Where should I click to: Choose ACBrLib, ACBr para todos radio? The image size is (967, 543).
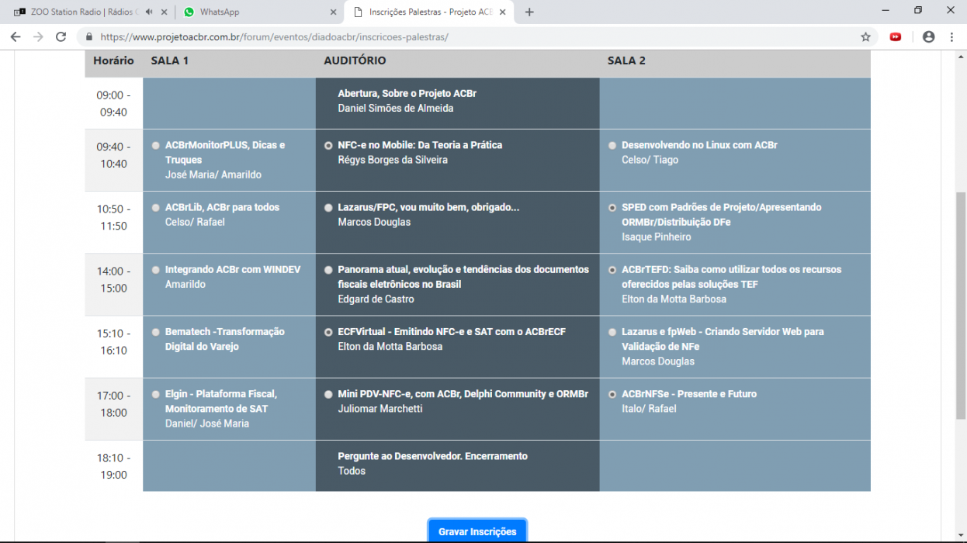[x=156, y=207]
